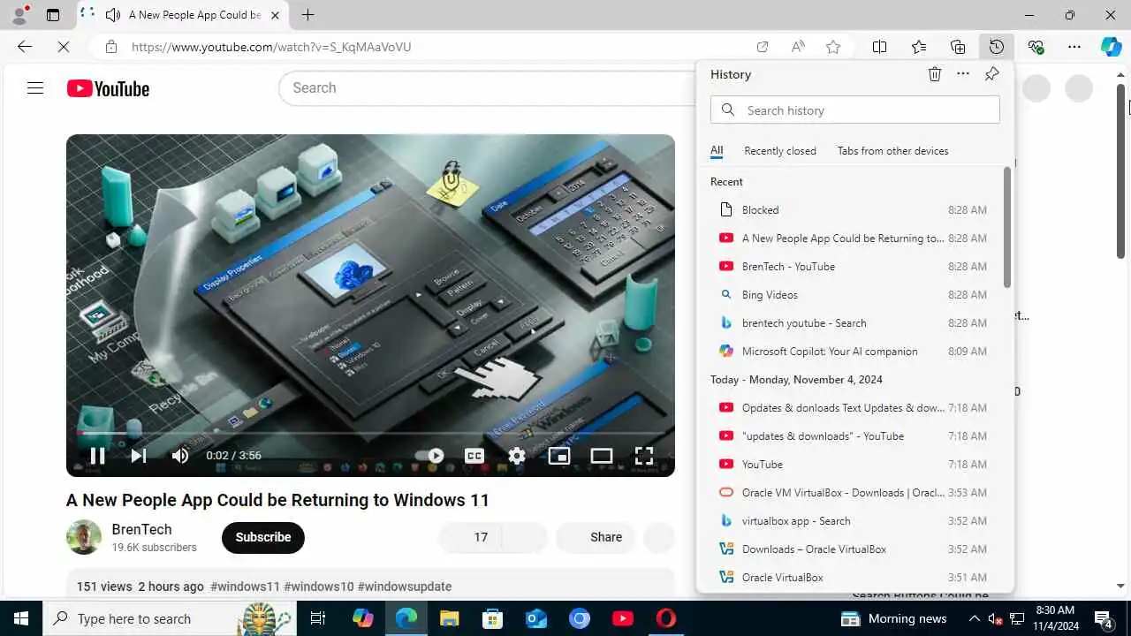The height and width of the screenshot is (636, 1131).
Task: Open Opera browser from taskbar
Action: [666, 618]
